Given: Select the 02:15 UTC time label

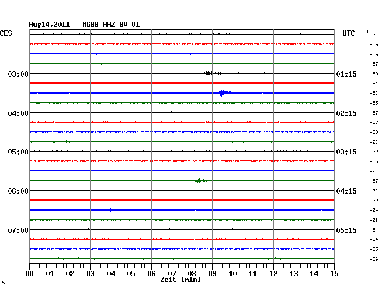Looking at the screenshot, I should pyautogui.click(x=346, y=113).
